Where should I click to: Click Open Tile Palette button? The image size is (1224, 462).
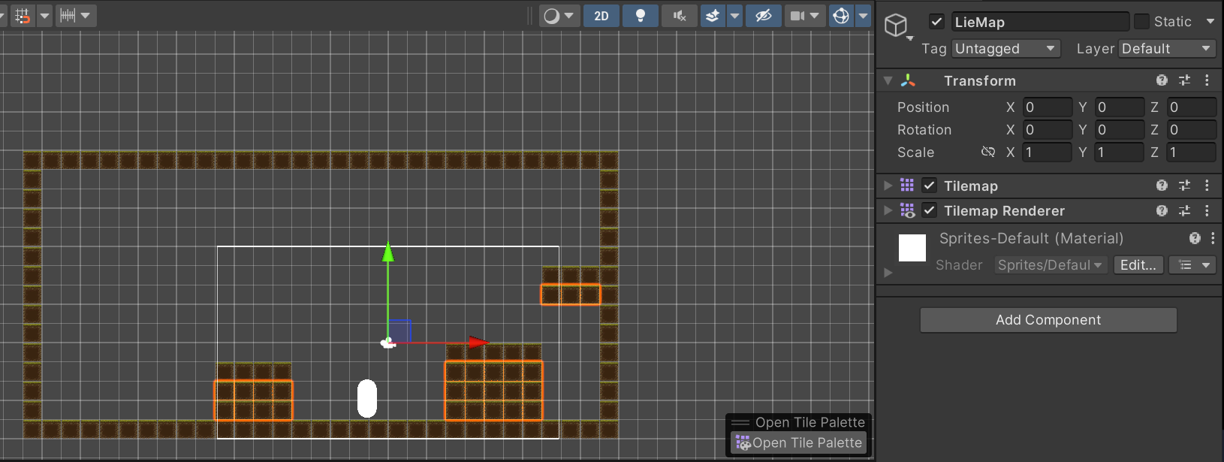click(799, 443)
